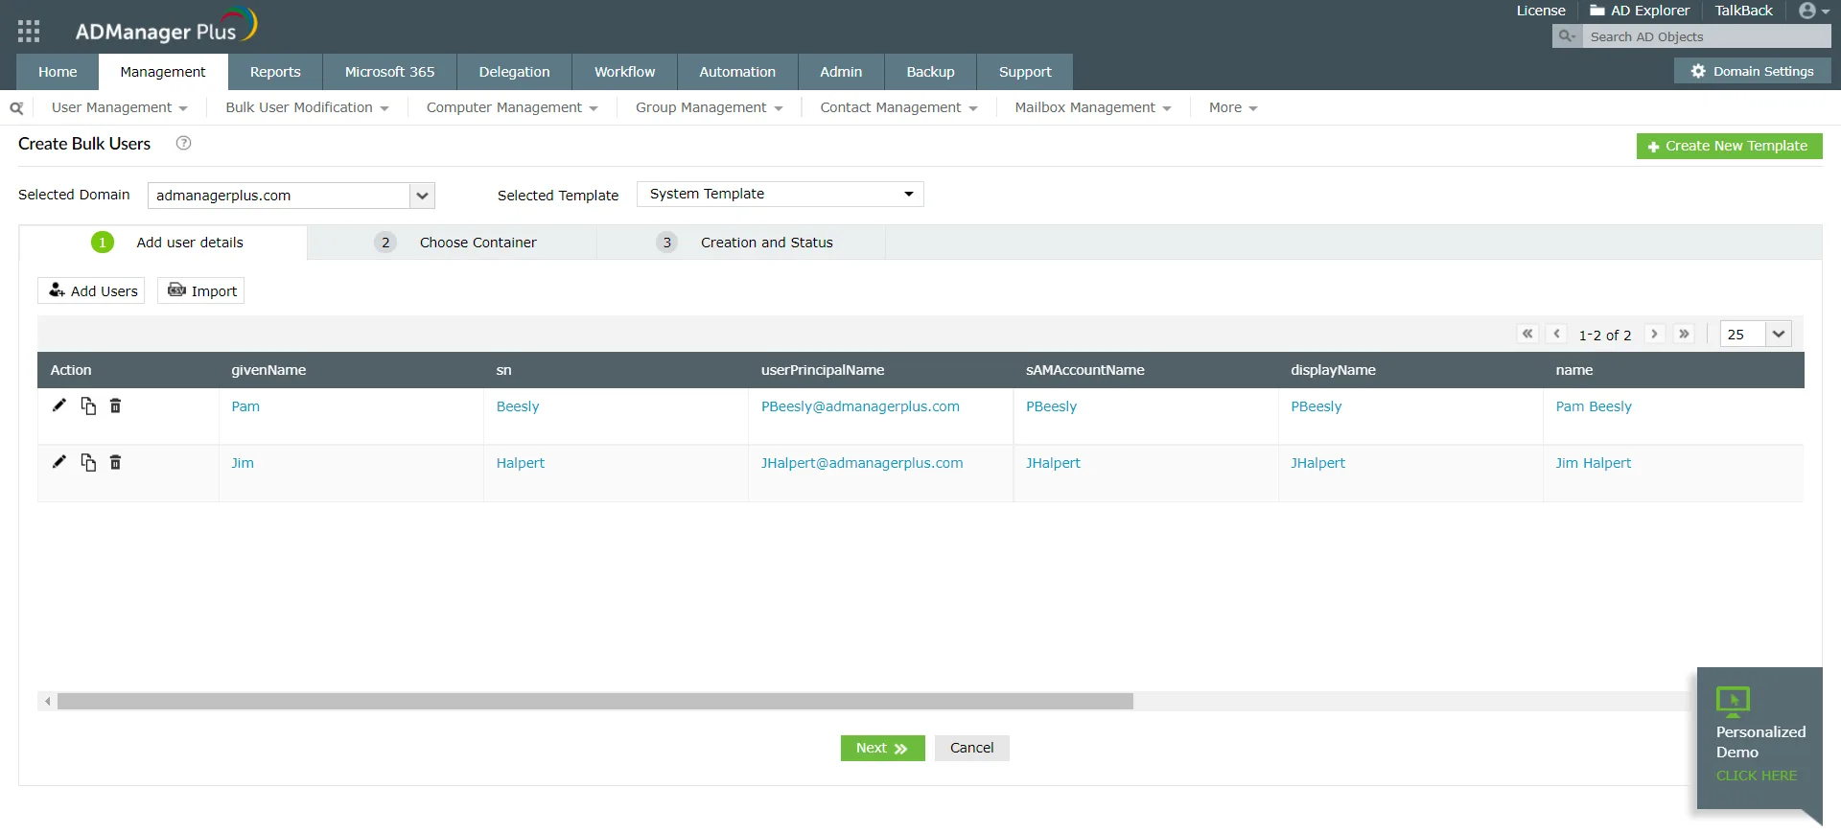1841x834 pixels.
Task: Copy the Pam Beesly row
Action: (88, 406)
